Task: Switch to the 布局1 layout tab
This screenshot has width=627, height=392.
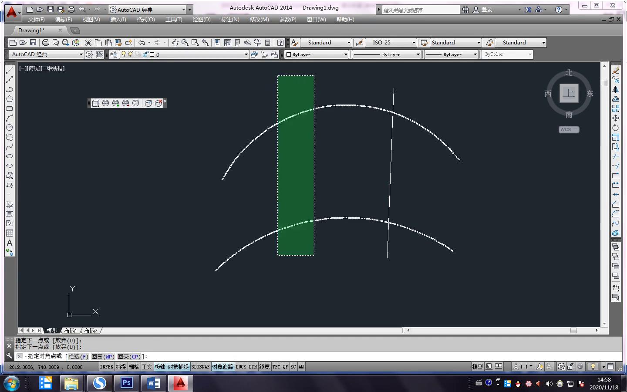Action: [71, 331]
